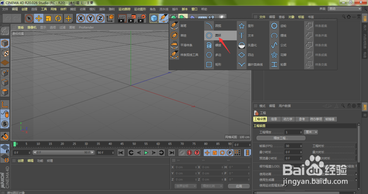The width and height of the screenshot is (368, 194).
Task: Open the 世界坐标 coordinate dropdown
Action: (x=185, y=186)
